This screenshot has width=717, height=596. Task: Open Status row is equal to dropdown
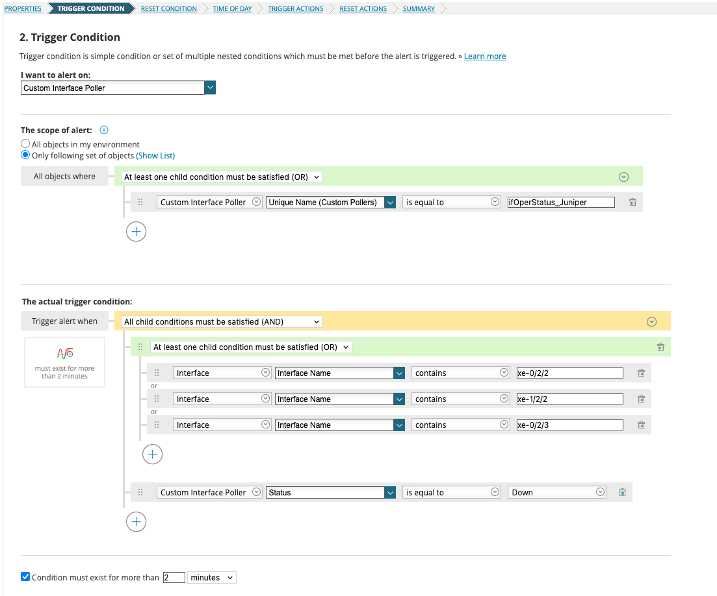pos(451,492)
